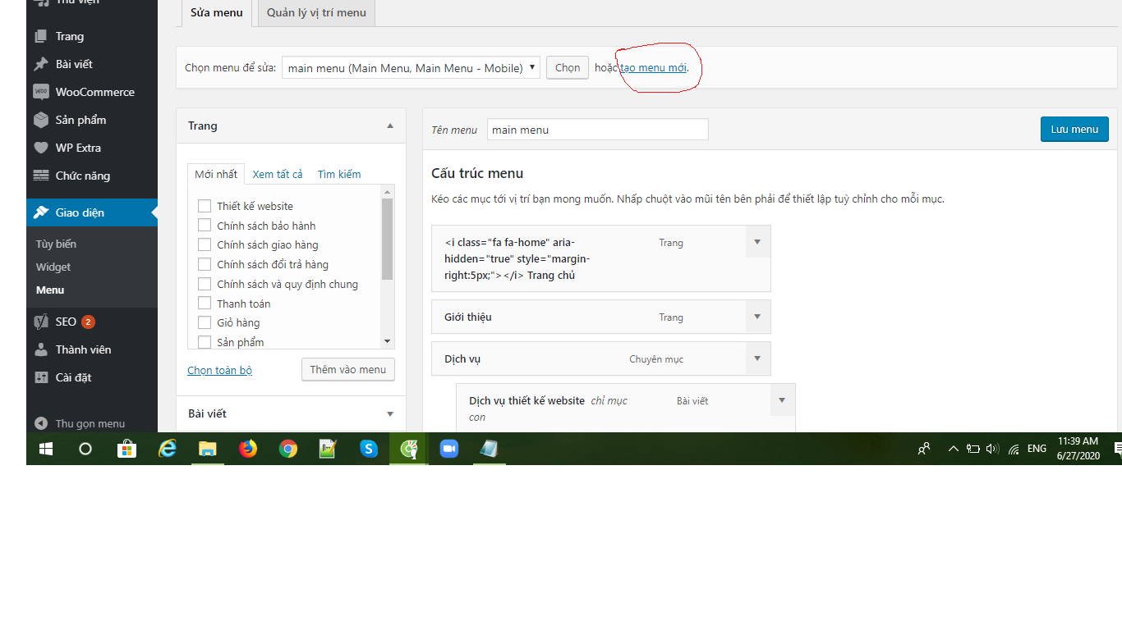Open the Sản phẩm sidebar icon

click(x=41, y=120)
